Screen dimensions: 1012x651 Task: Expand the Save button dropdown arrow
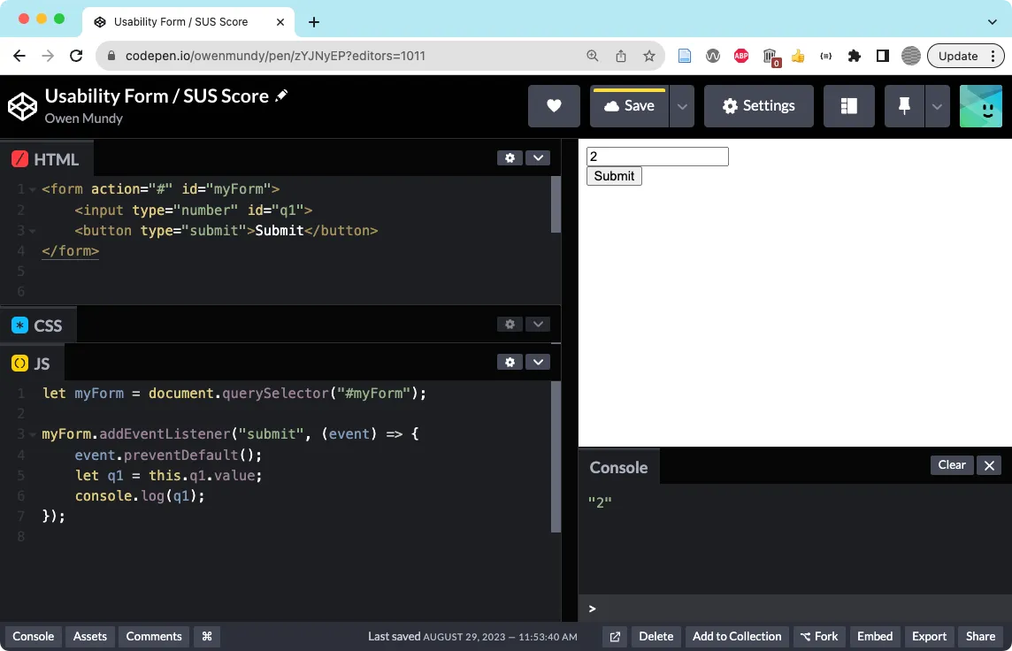coord(681,105)
